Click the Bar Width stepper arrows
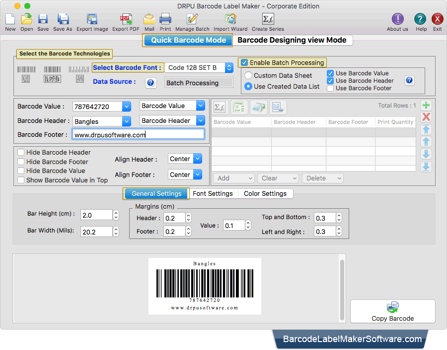Viewport: 447px width, 350px height. click(116, 232)
